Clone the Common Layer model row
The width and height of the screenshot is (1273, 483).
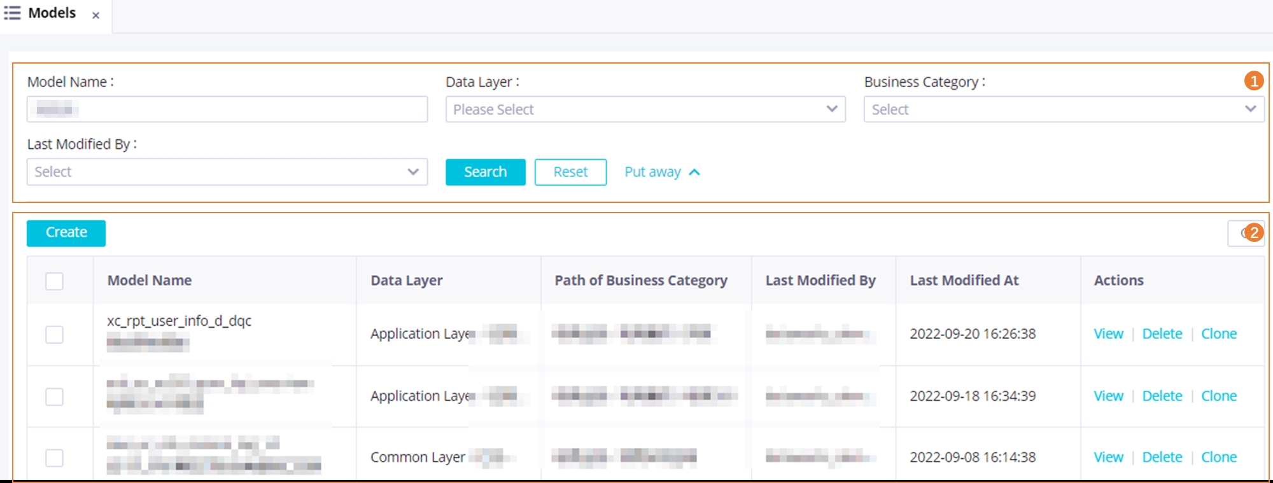tap(1219, 458)
